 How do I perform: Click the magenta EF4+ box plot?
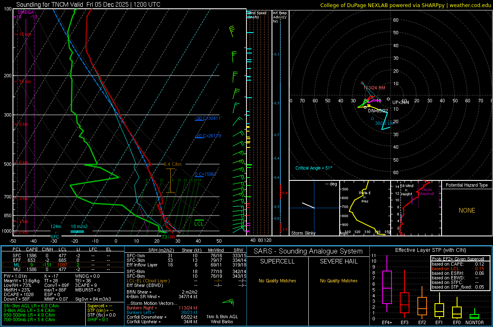[387, 284]
